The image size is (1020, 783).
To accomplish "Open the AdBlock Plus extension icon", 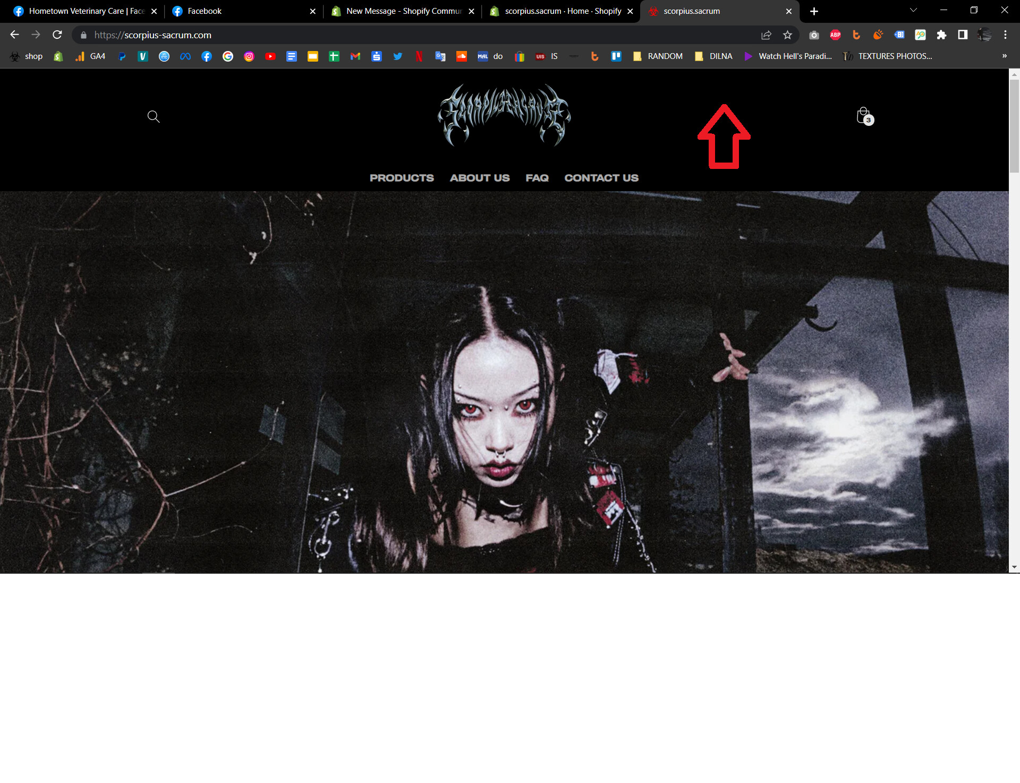I will point(835,35).
